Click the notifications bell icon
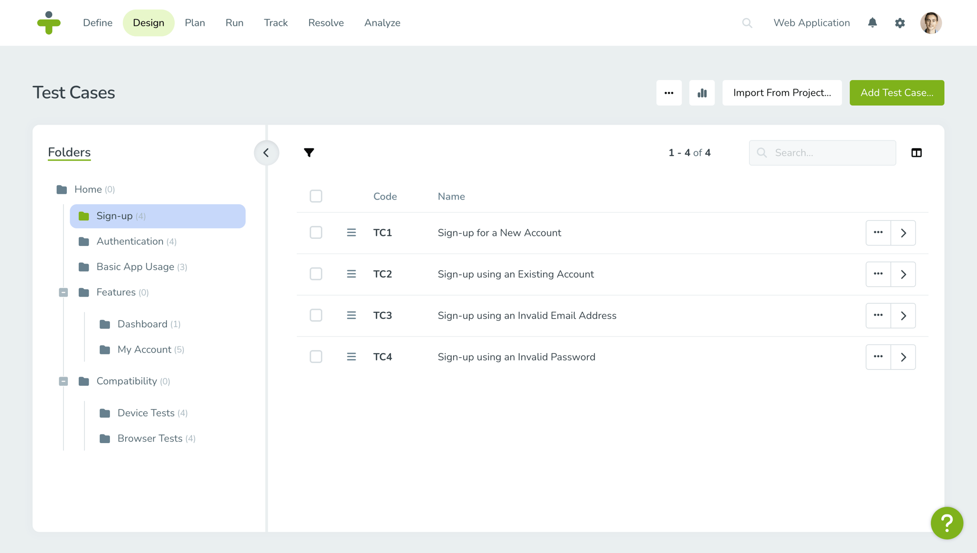Screen dimensions: 977x553 pos(872,23)
